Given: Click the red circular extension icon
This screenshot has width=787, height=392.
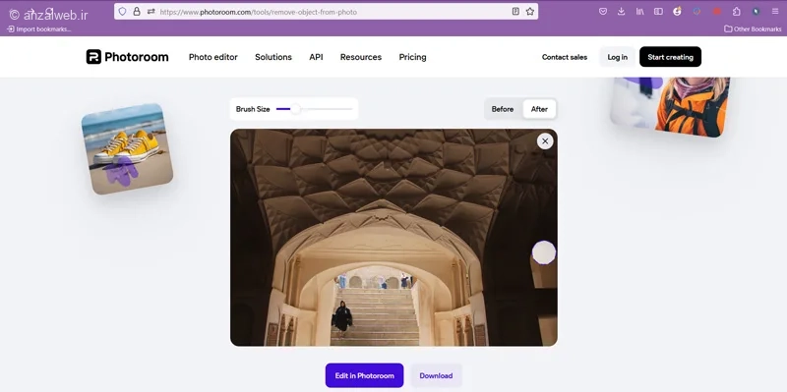Looking at the screenshot, I should point(717,11).
